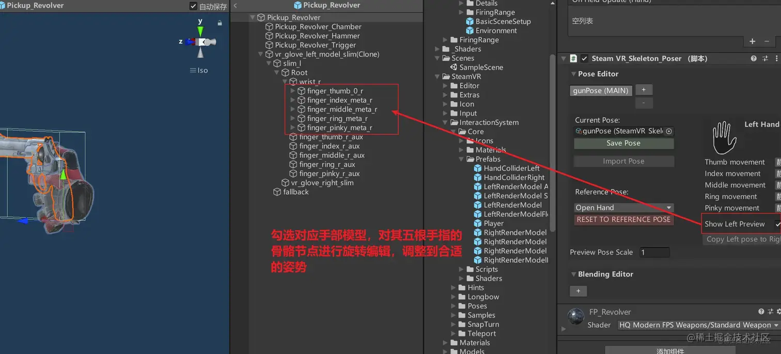Expand finger_thumb_0_r bone node
781x354 pixels.
coord(293,91)
